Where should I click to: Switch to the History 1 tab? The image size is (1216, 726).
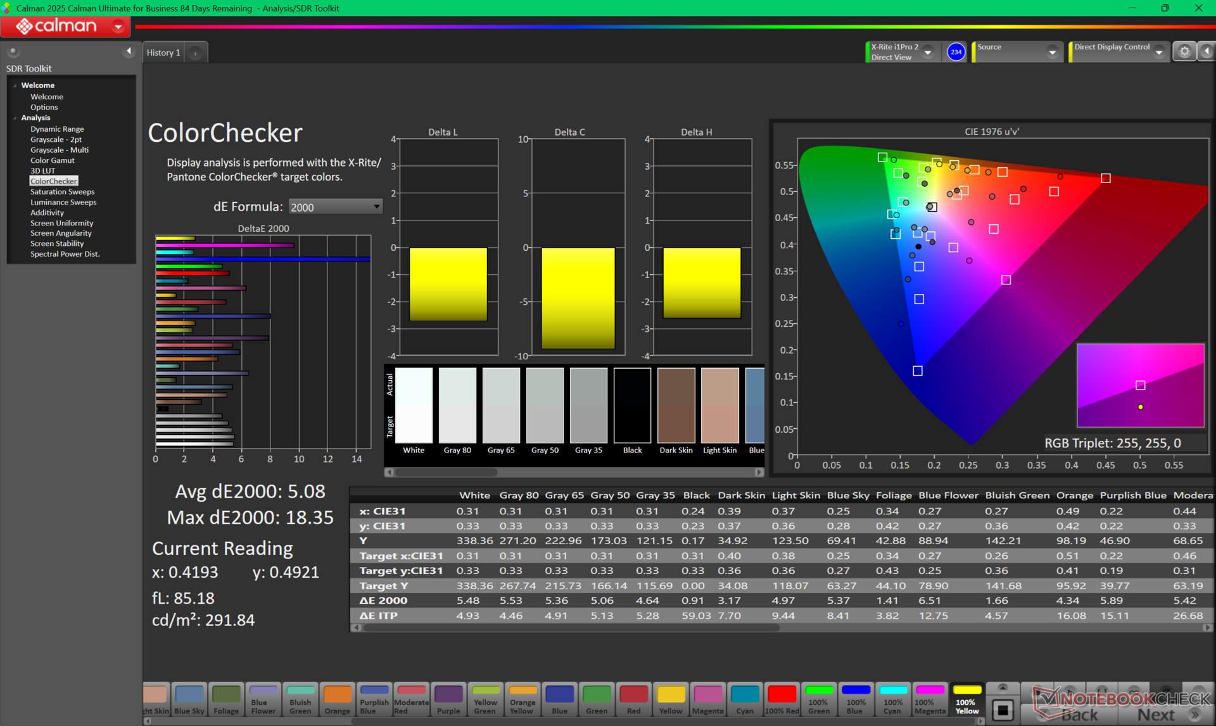(163, 53)
